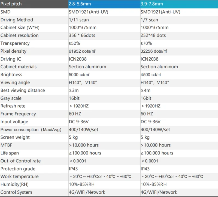This screenshot has width=218, height=197.
Task: Select the Best viewing distance label
Action: tap(23, 90)
